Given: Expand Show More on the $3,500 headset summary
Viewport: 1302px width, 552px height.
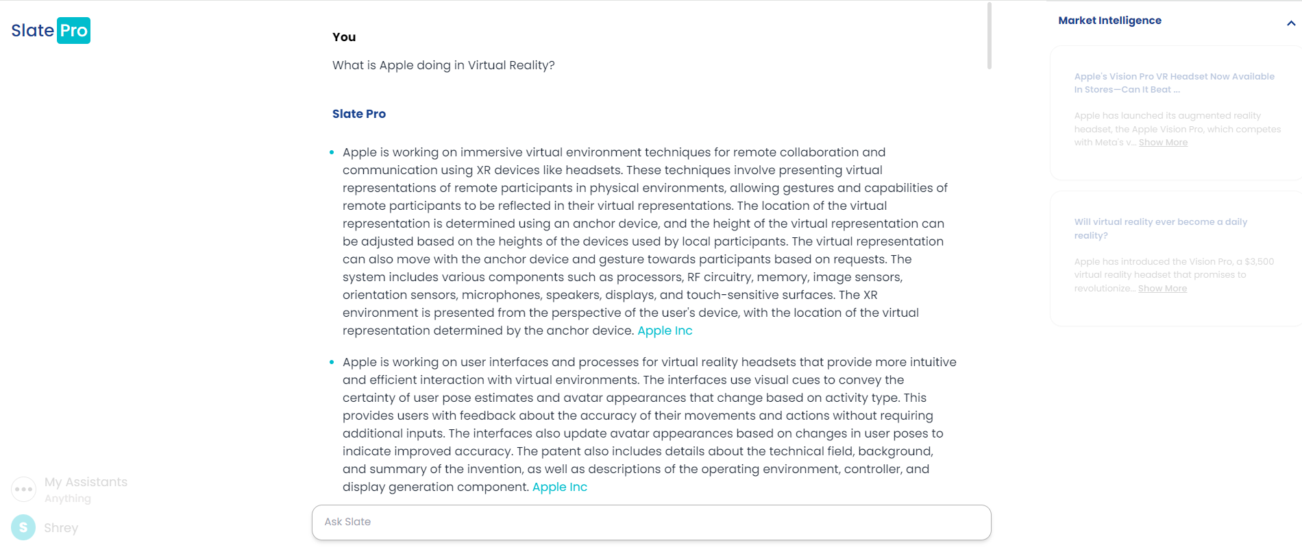Looking at the screenshot, I should pyautogui.click(x=1162, y=289).
